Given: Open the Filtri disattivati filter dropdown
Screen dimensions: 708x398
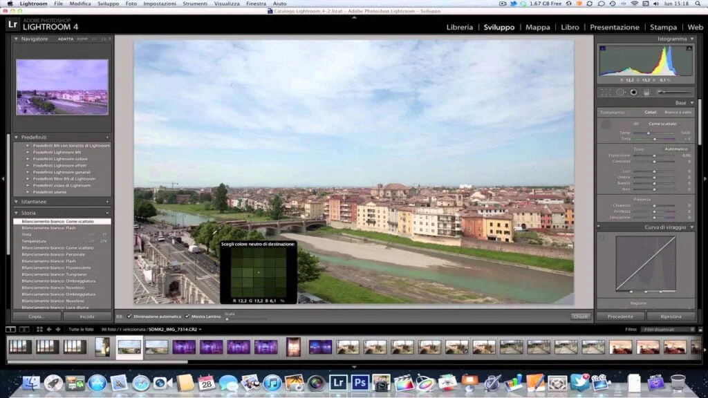Looking at the screenshot, I should (667, 330).
